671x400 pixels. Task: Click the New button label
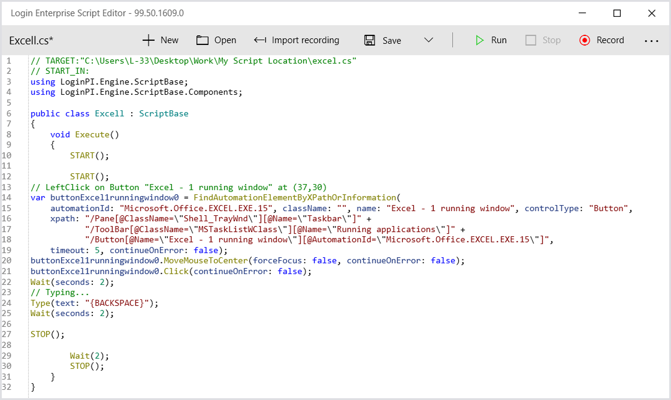170,40
